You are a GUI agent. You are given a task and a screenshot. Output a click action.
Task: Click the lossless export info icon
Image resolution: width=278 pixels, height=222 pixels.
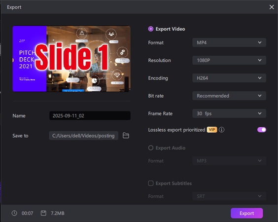click(x=221, y=130)
